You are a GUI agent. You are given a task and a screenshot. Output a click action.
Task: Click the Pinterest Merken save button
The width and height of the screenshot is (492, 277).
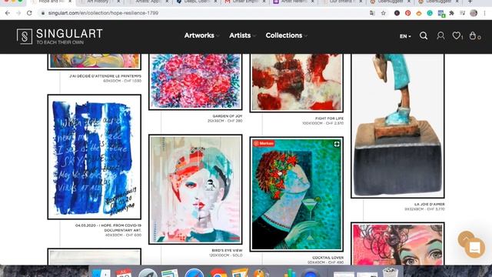(x=264, y=144)
